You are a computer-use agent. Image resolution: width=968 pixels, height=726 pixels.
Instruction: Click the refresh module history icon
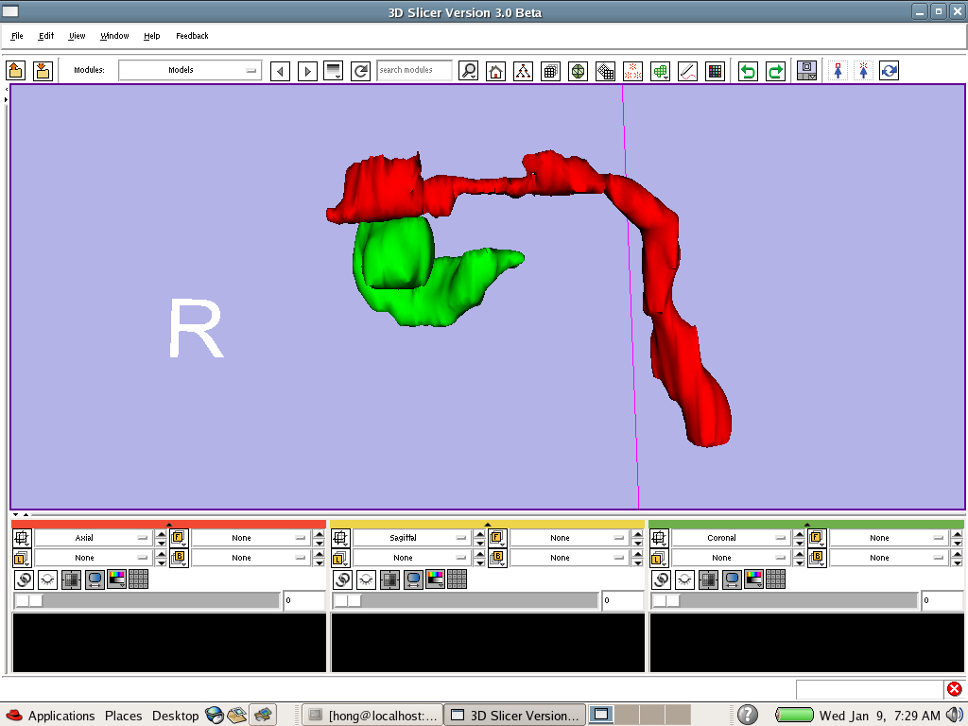pos(360,71)
